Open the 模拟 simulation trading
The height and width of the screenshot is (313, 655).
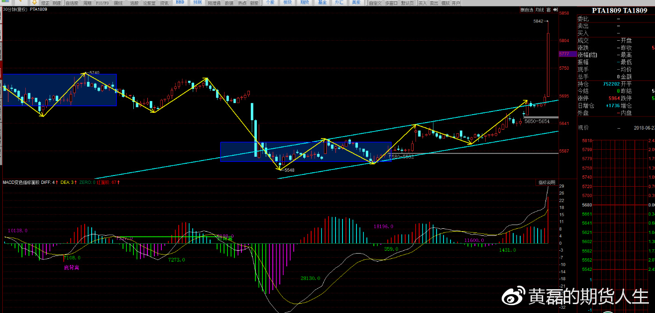[x=445, y=3]
